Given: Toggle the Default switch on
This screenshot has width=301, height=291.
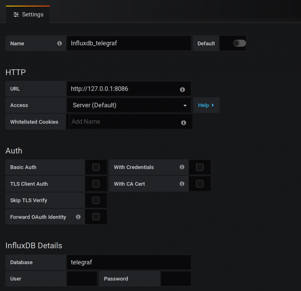Looking at the screenshot, I should [239, 43].
